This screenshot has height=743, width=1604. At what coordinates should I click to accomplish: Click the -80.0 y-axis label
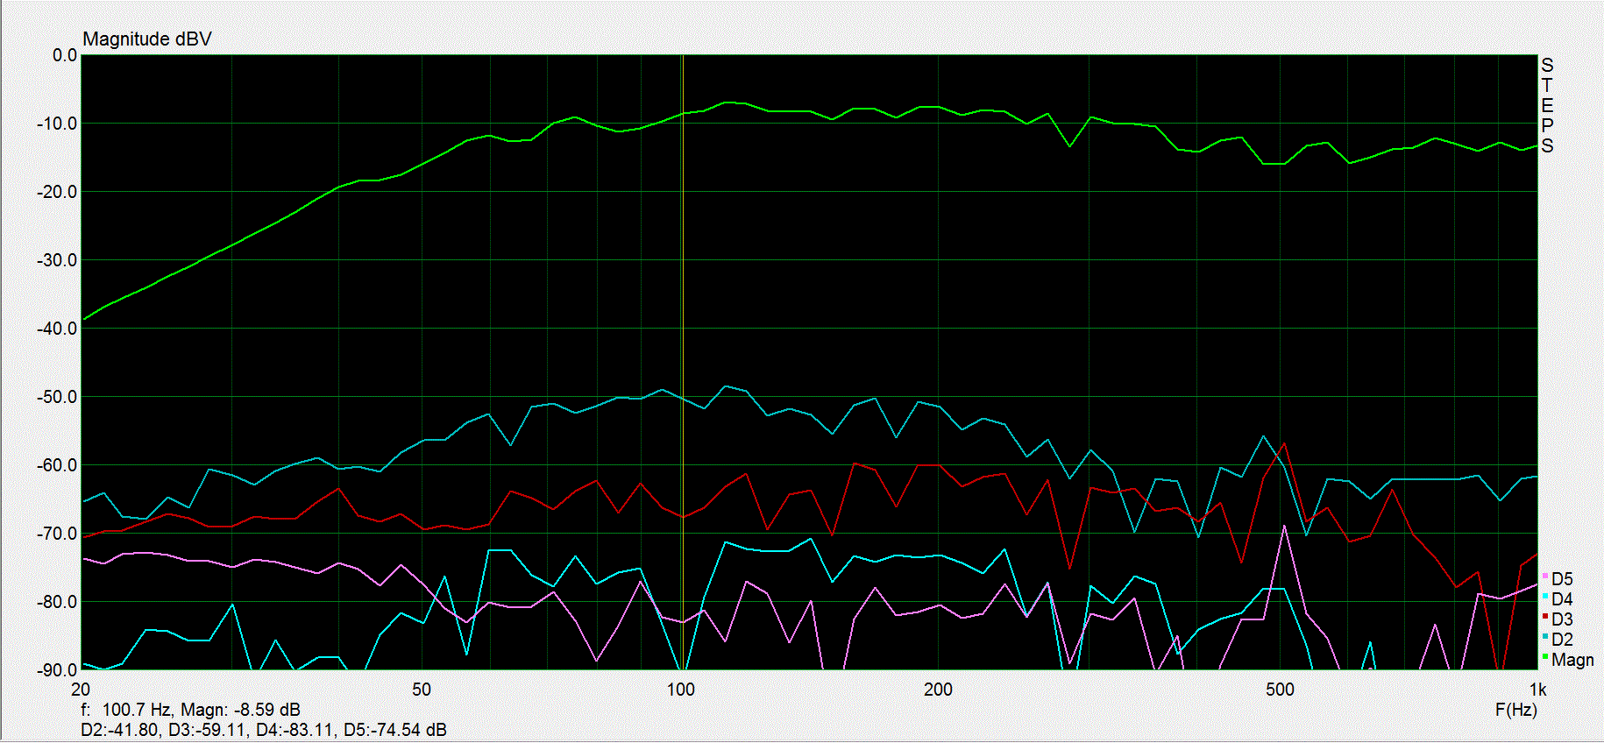pos(57,602)
